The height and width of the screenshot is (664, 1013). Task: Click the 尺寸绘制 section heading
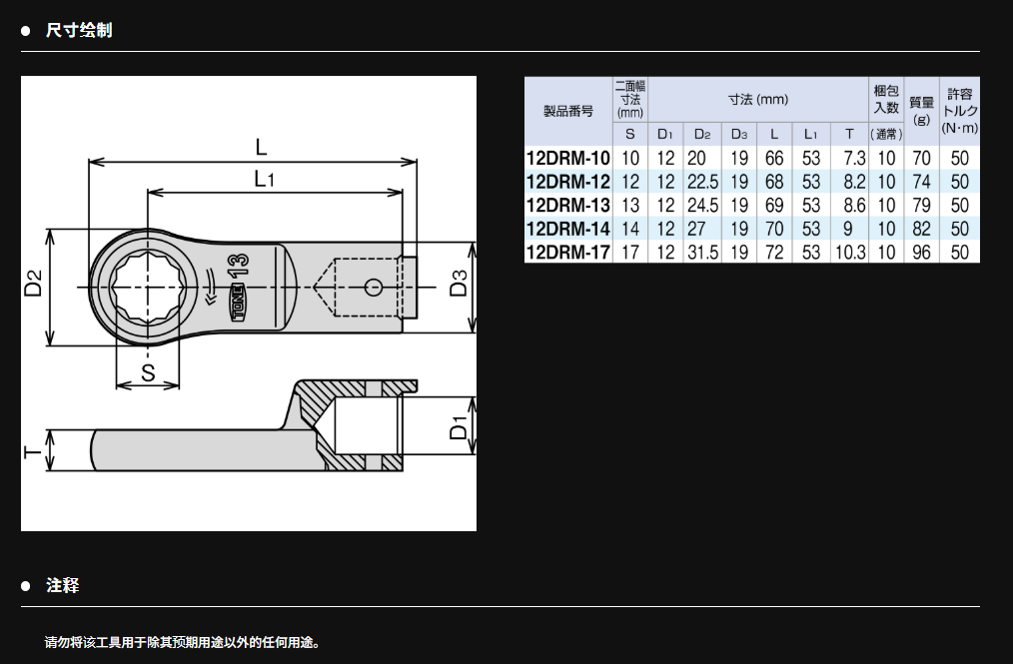pos(79,30)
